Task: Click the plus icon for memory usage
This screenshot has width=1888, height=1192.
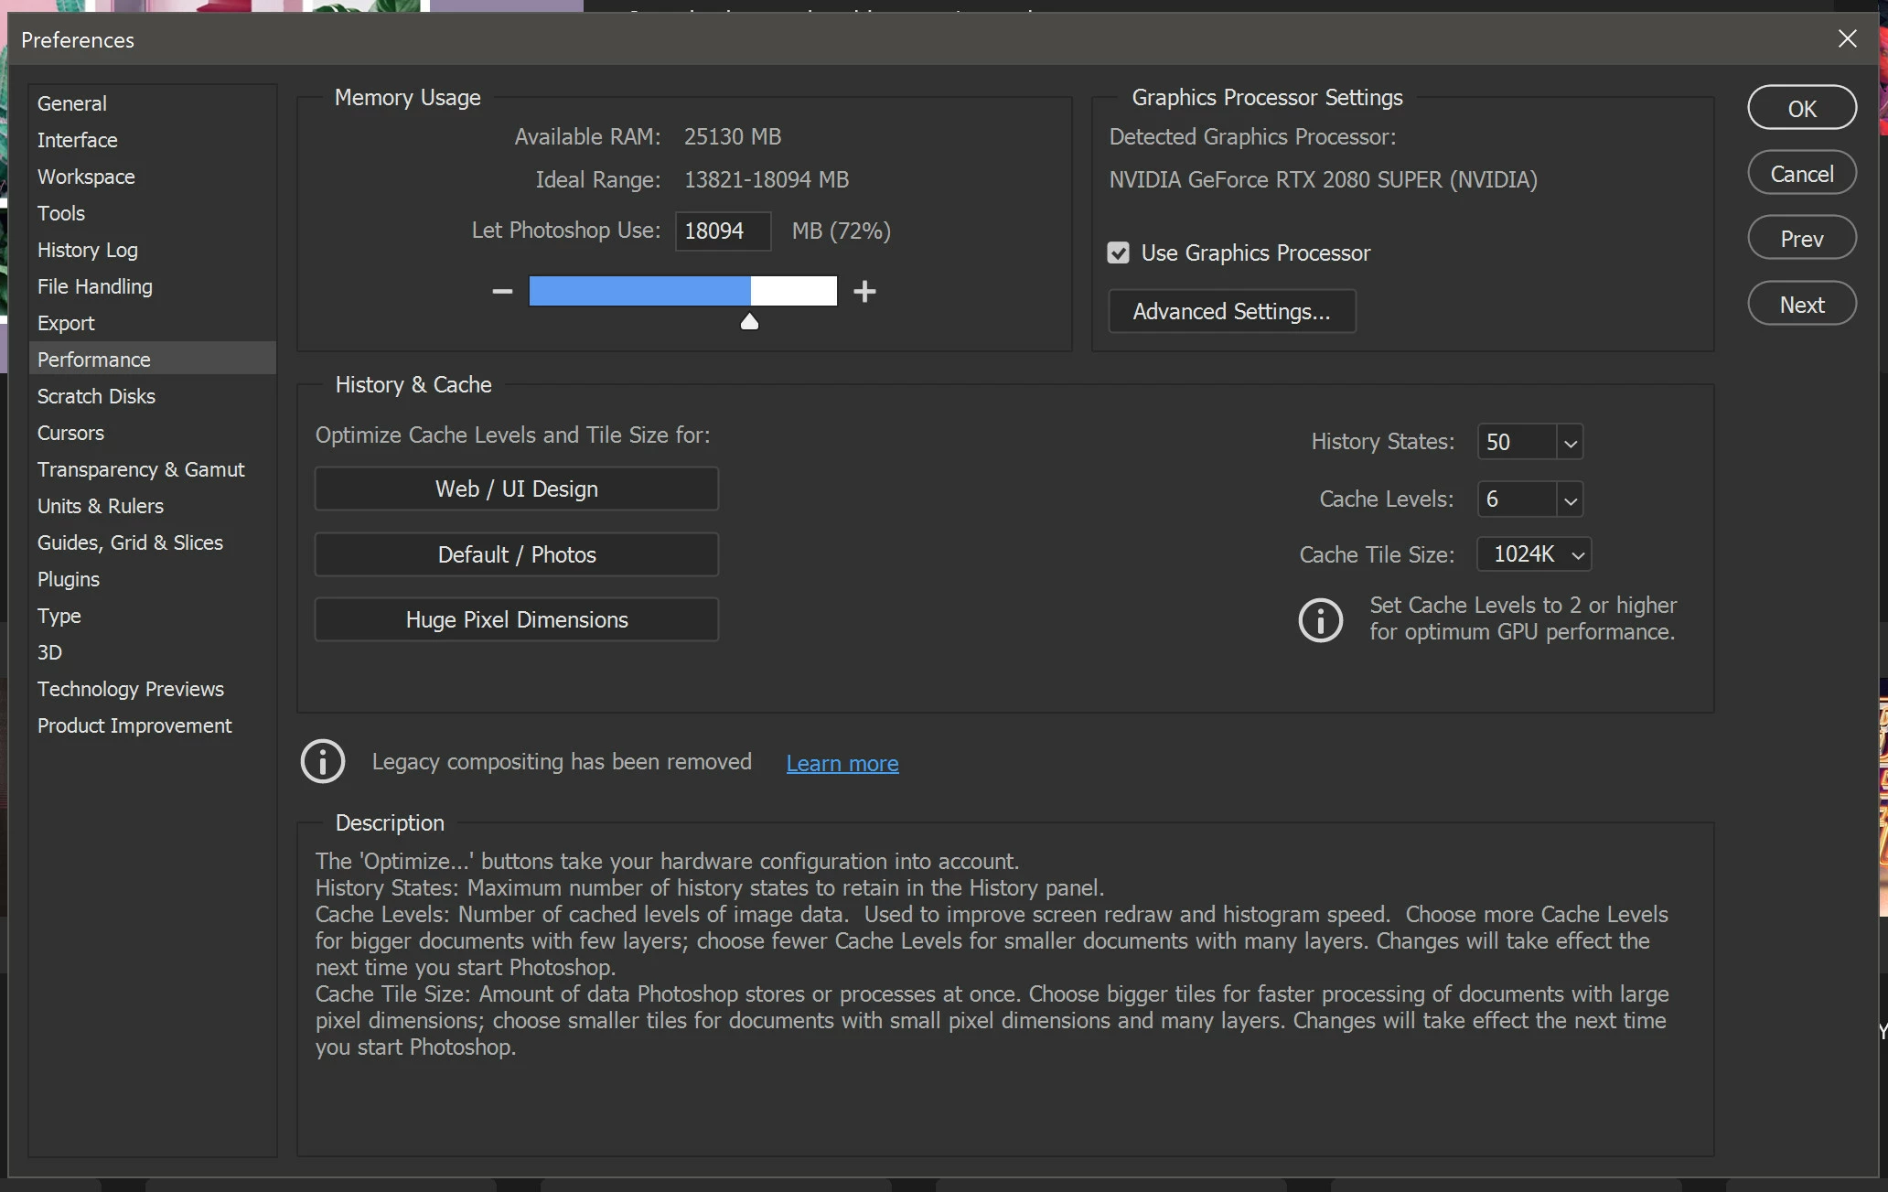Action: pyautogui.click(x=864, y=292)
